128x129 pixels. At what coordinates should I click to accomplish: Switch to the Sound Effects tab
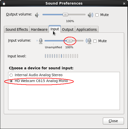(x=17, y=29)
